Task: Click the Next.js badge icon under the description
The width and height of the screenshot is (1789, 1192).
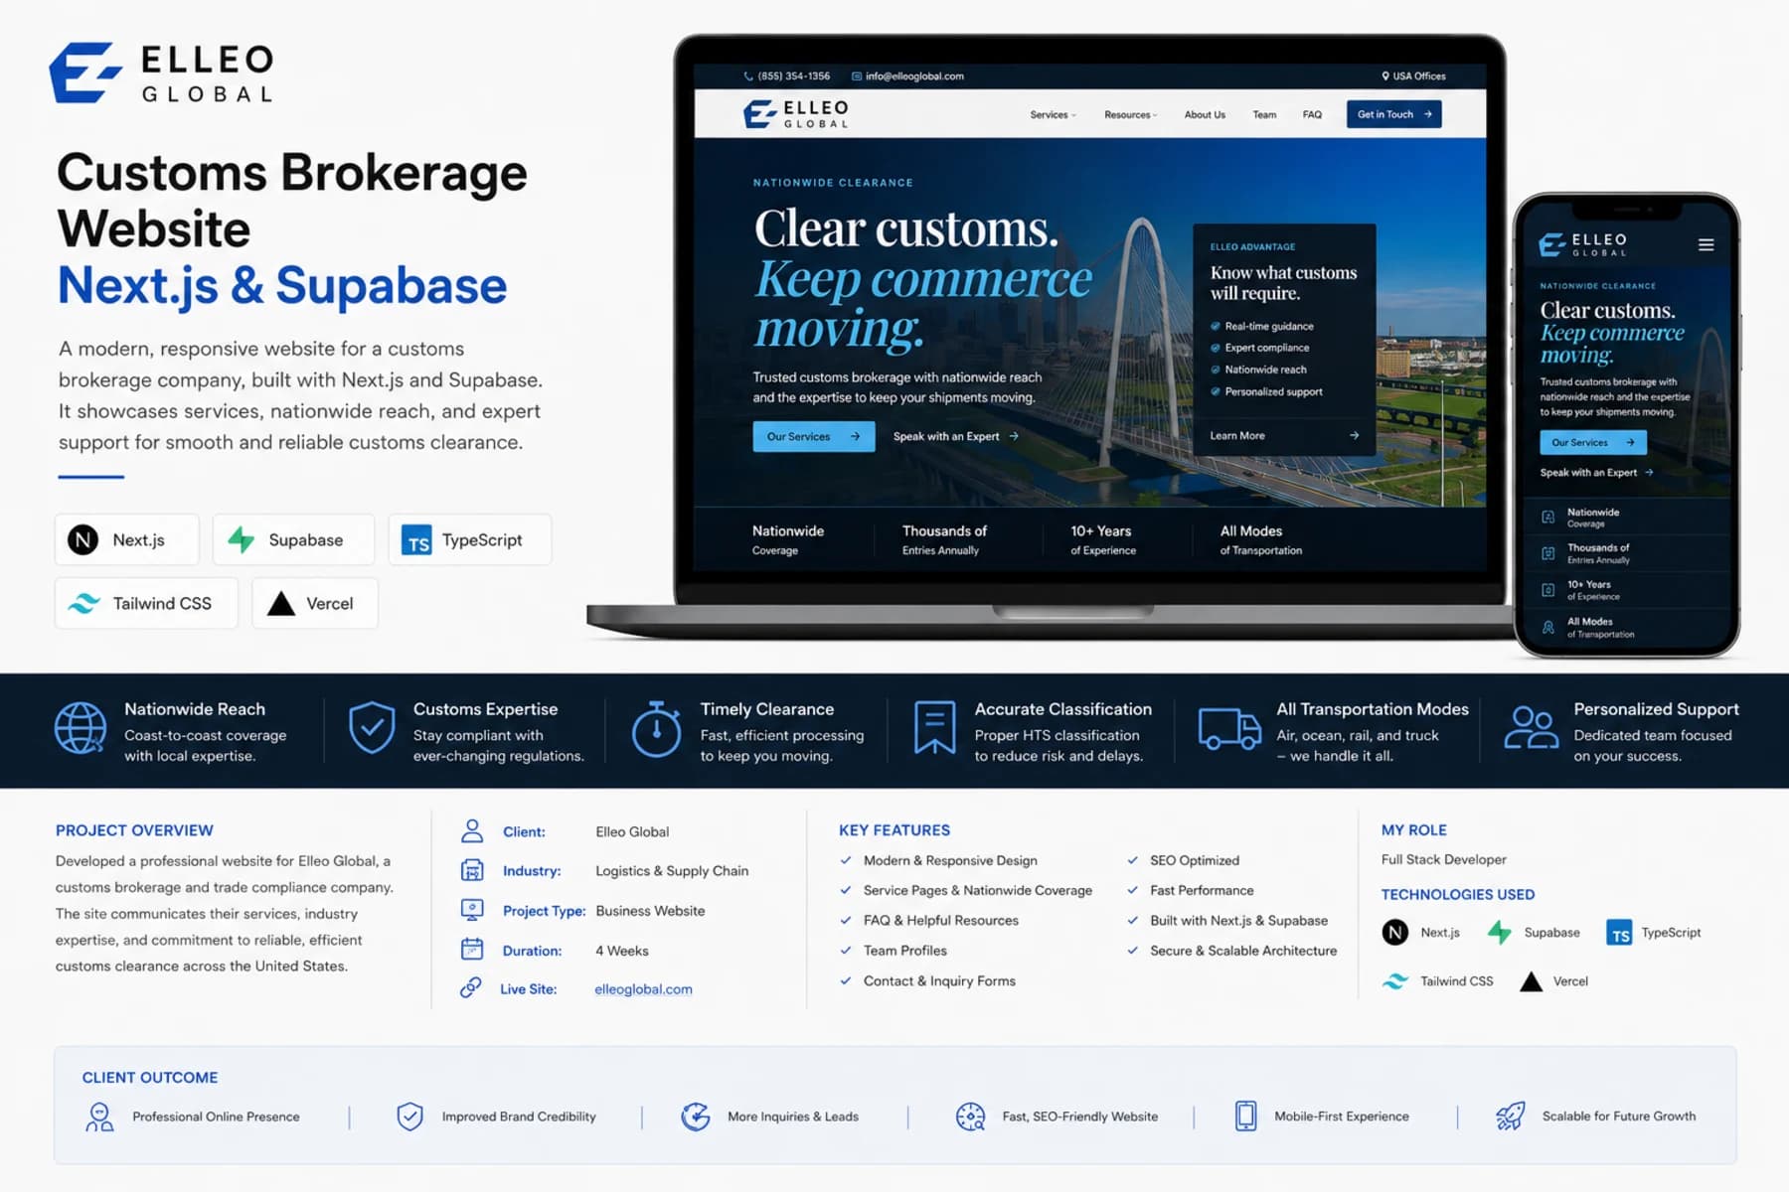Action: 82,539
